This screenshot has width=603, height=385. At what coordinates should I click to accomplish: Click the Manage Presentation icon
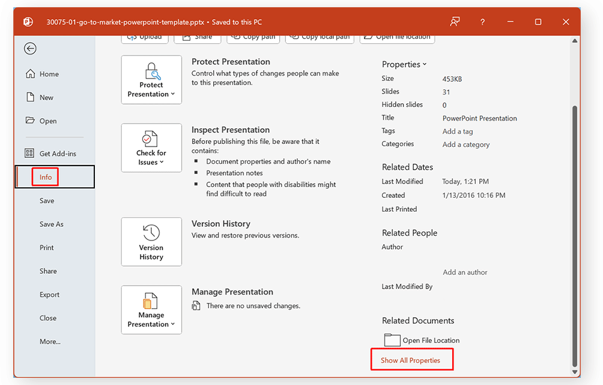(x=151, y=300)
